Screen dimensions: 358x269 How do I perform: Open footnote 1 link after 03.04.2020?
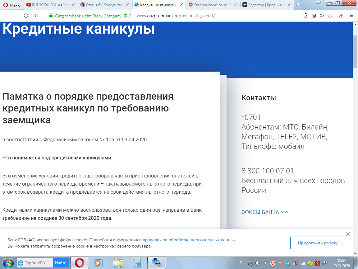click(148, 138)
